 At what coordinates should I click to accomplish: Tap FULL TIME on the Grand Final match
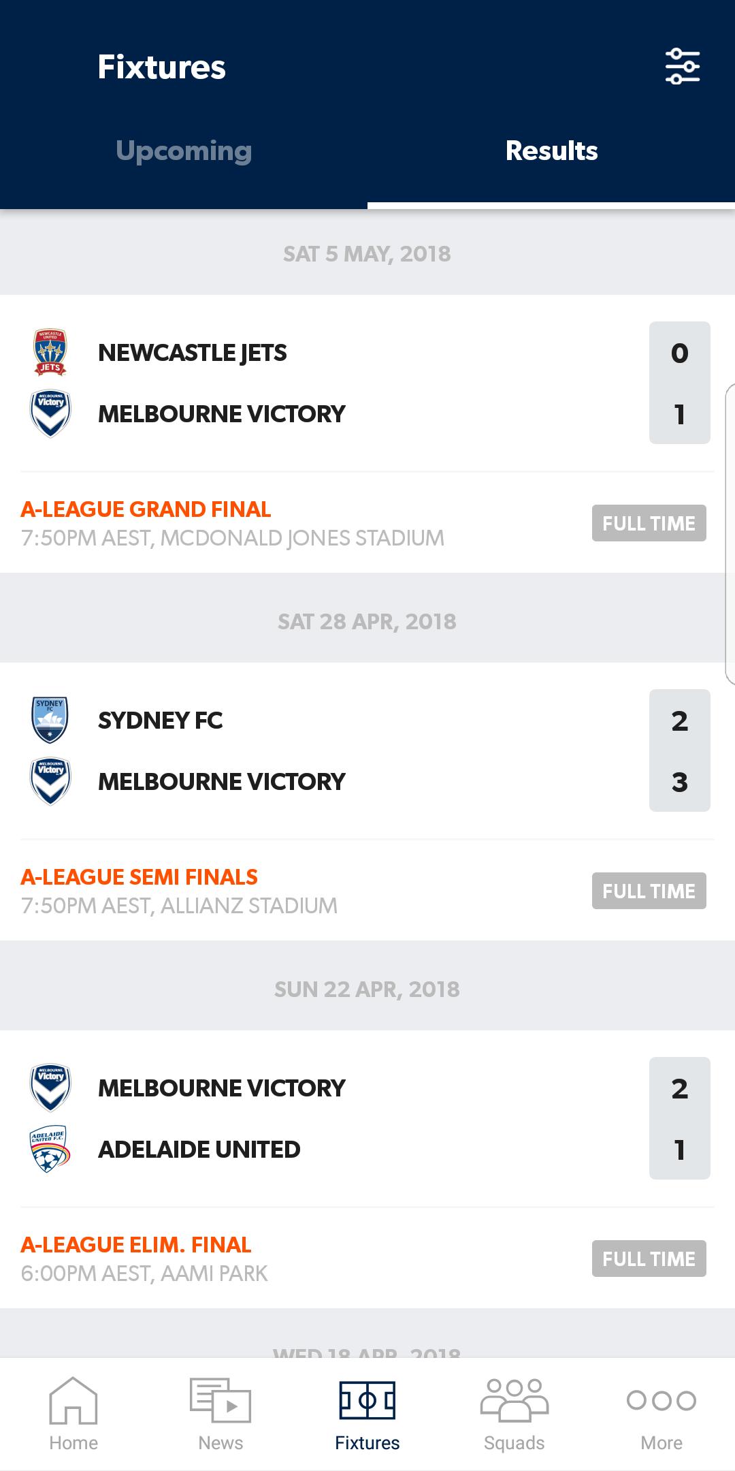[x=649, y=523]
